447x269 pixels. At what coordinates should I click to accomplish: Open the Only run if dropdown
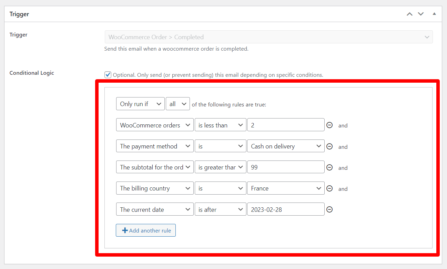(140, 103)
